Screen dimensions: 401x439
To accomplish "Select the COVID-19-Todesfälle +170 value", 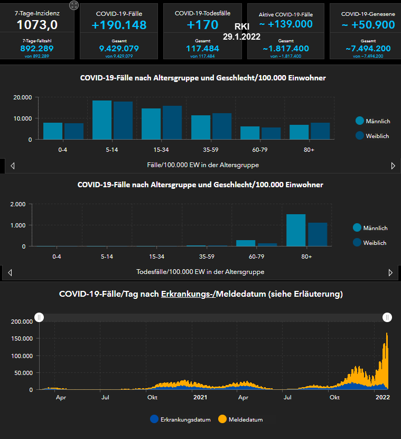I will tap(202, 25).
